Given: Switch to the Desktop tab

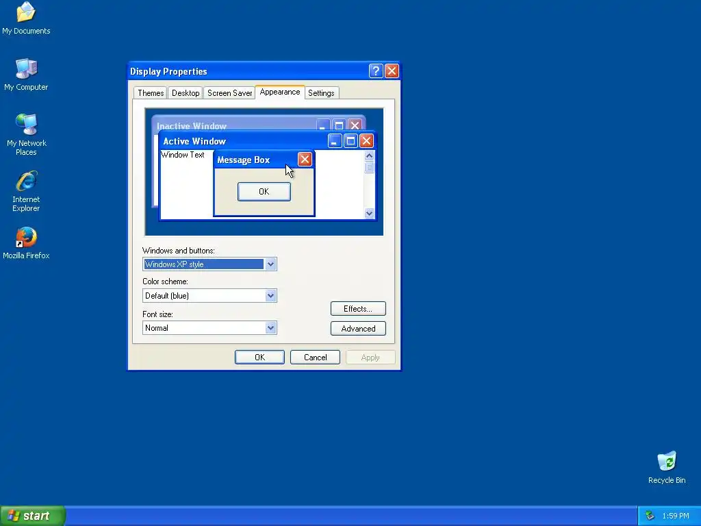Looking at the screenshot, I should click(186, 93).
